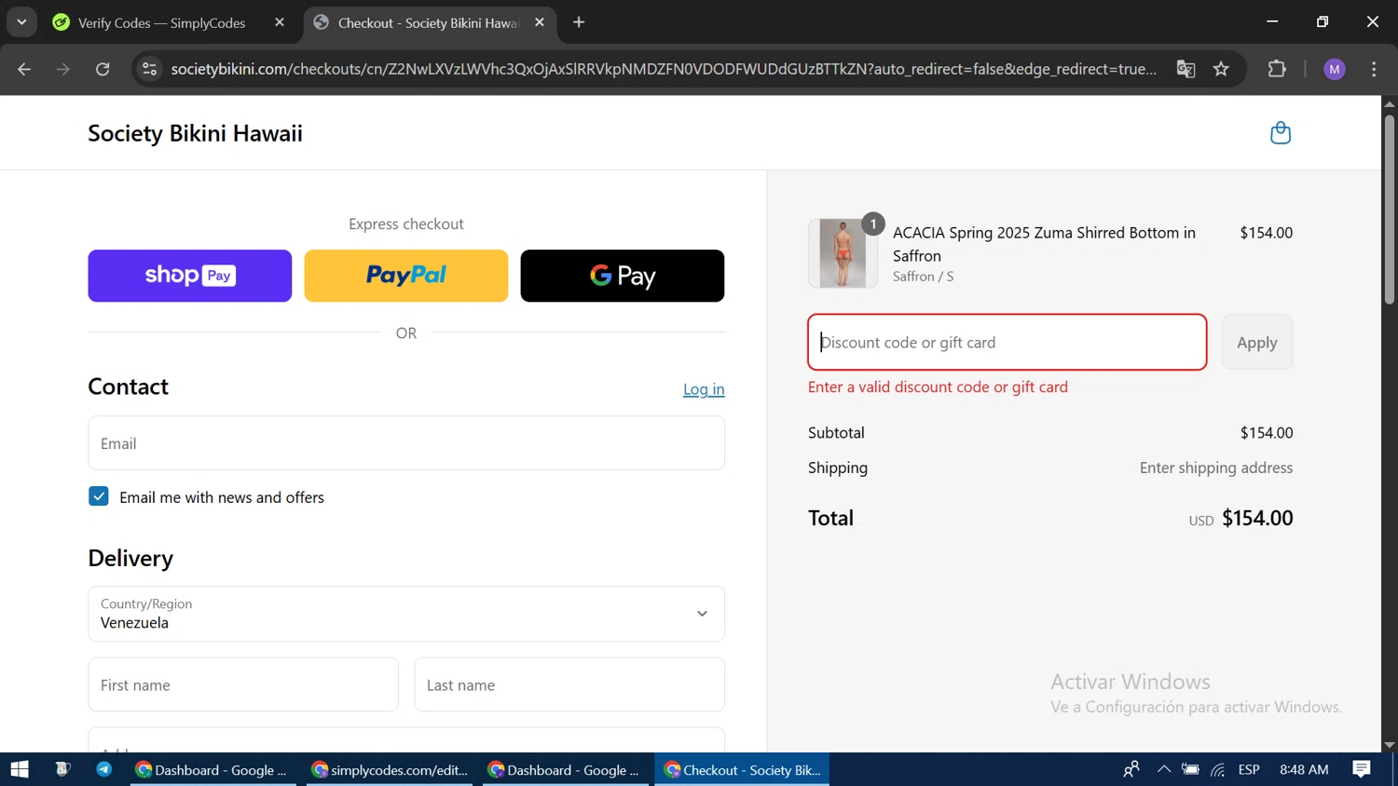
Task: Focus the Email field
Action: [x=406, y=443]
